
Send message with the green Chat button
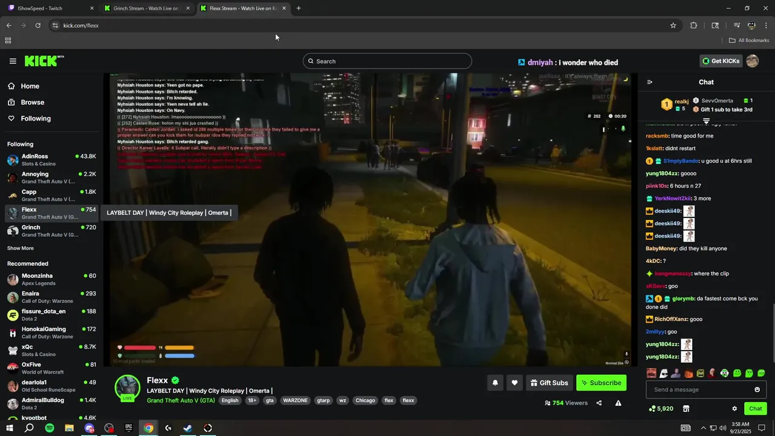[756, 409]
